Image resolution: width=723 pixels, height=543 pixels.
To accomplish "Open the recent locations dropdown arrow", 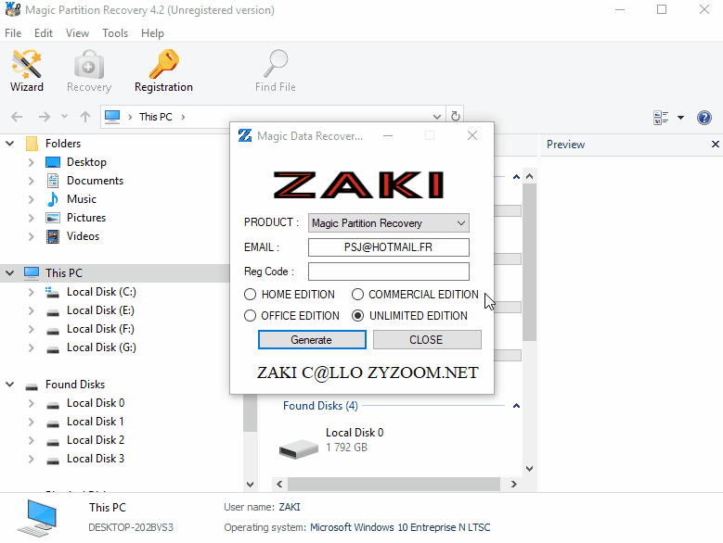I will [x=65, y=117].
